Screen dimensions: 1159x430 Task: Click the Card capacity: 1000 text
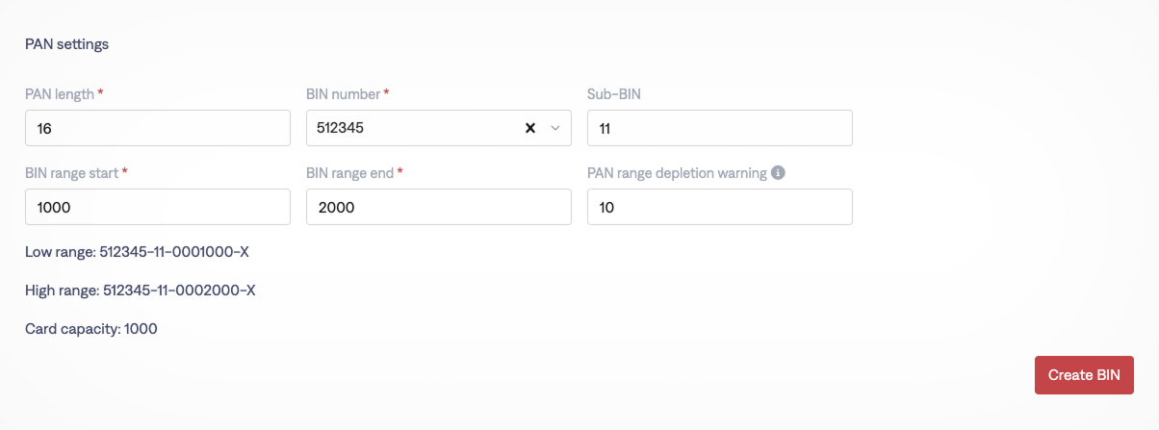pyautogui.click(x=91, y=329)
